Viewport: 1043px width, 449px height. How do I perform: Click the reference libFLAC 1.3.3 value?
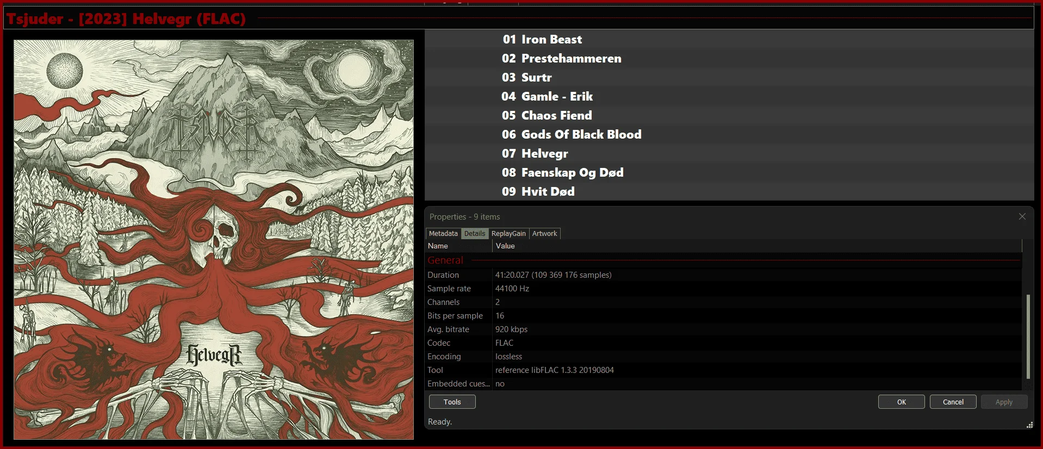tap(555, 370)
